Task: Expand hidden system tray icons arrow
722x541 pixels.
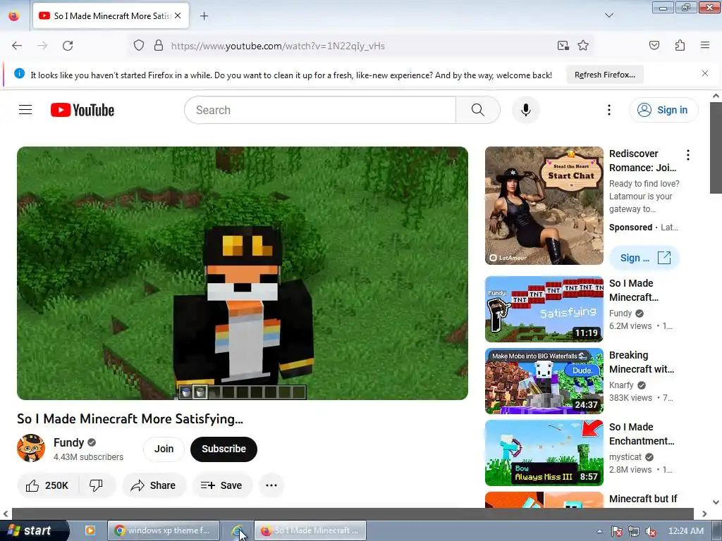Action: tap(599, 531)
